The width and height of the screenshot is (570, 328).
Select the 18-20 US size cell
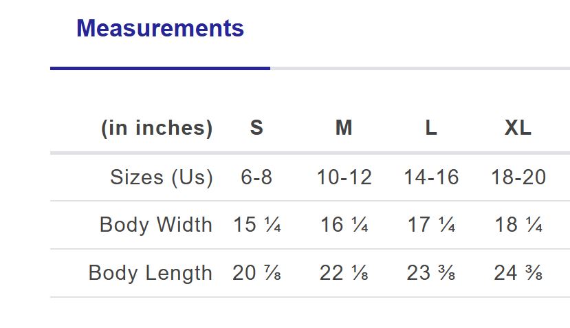(518, 177)
